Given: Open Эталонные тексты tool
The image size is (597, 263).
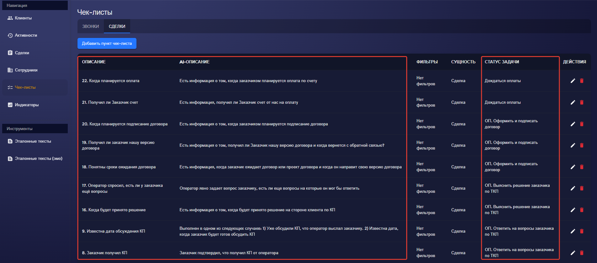Looking at the screenshot, I should click(x=33, y=141).
